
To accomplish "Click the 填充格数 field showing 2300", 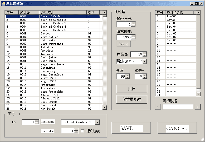I will 124,37.
